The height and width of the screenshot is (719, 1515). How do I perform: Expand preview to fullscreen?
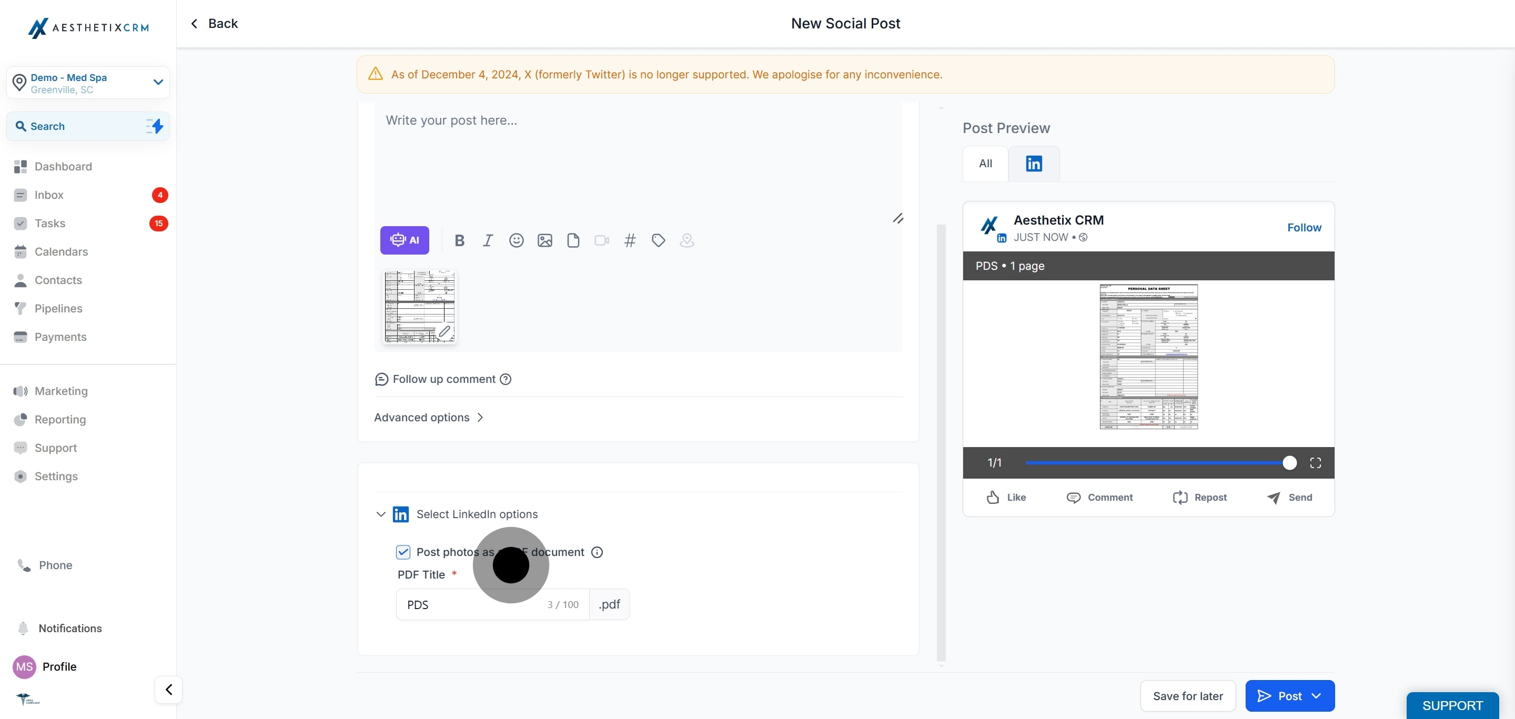coord(1315,463)
